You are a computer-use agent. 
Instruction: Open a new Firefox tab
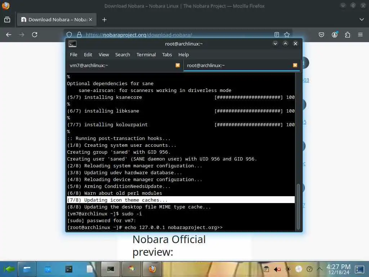[x=104, y=20]
